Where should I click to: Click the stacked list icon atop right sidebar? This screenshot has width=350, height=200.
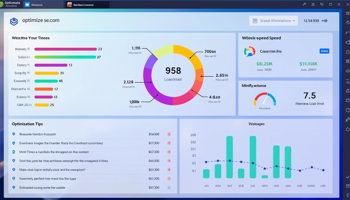pos(348,13)
